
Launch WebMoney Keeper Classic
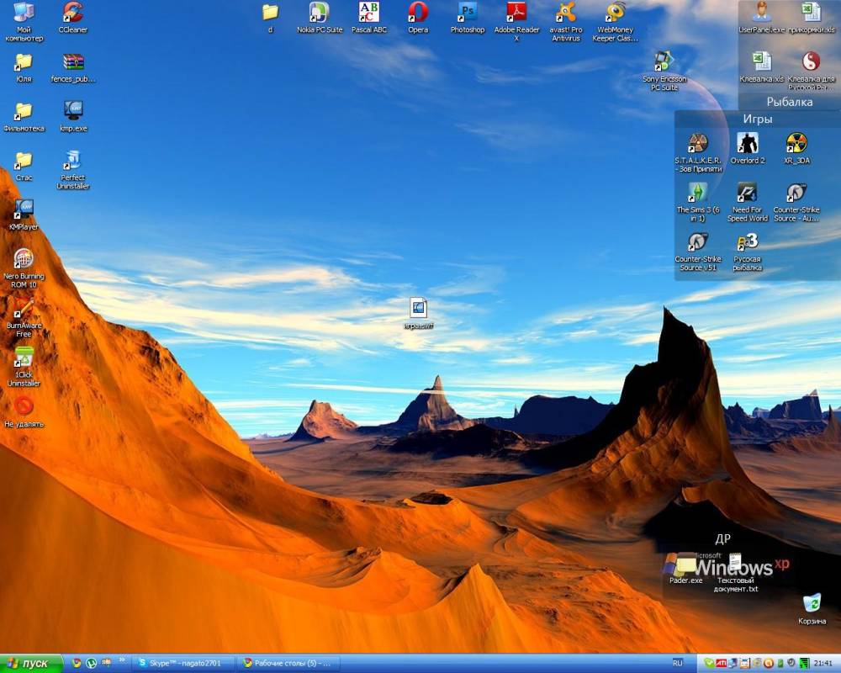(x=616, y=13)
